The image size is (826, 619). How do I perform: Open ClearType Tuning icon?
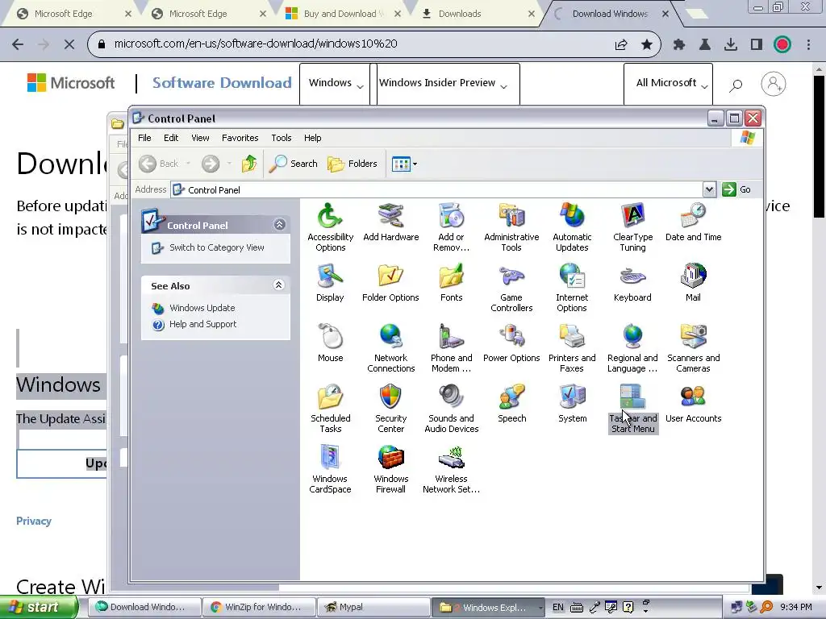[632, 227]
